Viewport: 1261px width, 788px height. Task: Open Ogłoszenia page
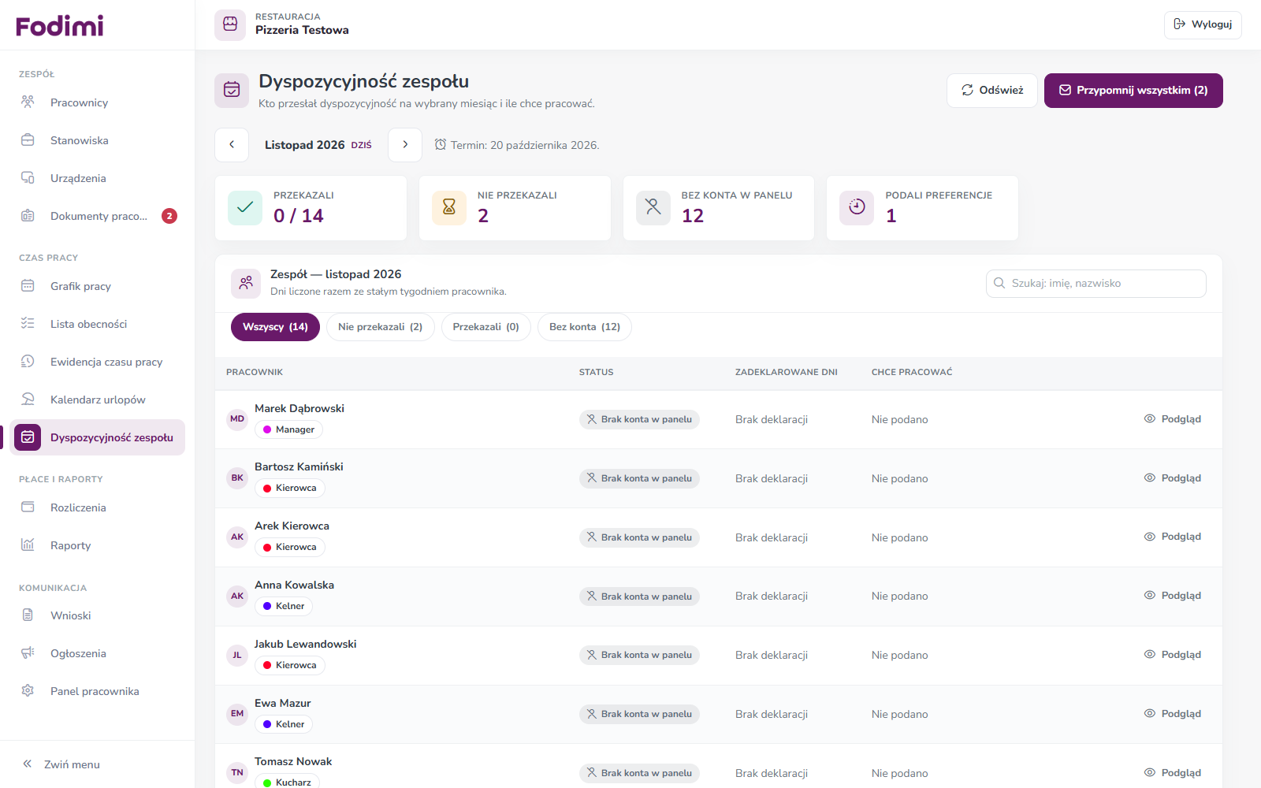(x=98, y=653)
